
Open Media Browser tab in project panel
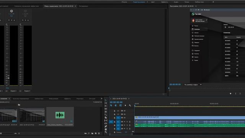tap(21, 99)
